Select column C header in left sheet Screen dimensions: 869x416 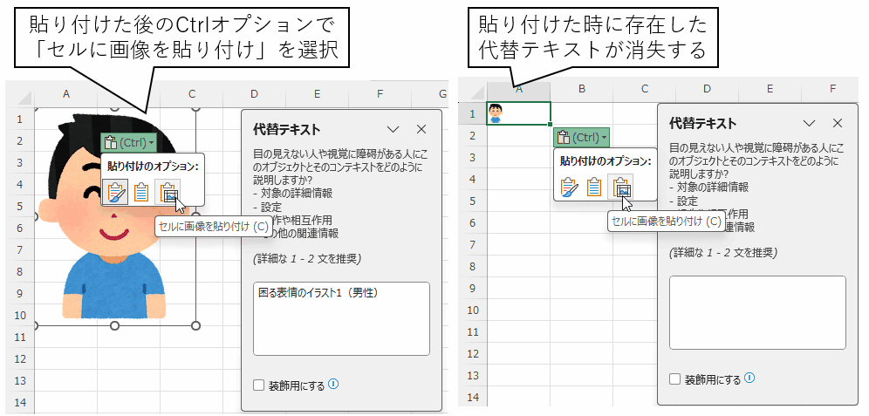pos(192,94)
